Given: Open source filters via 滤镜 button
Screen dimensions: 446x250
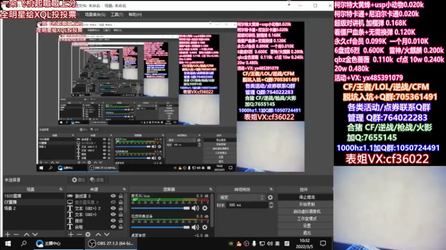Looking at the screenshot, I should 96,179.
